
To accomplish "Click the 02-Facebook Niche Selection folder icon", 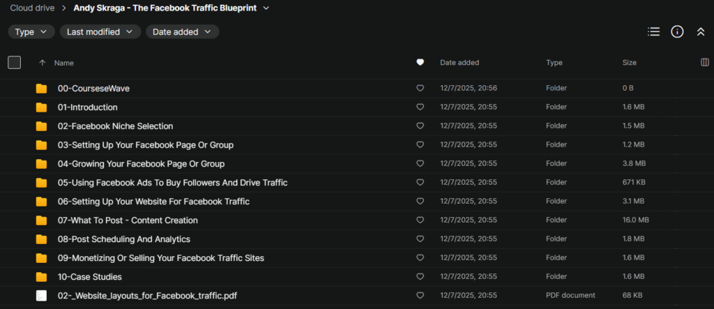I will pos(41,126).
